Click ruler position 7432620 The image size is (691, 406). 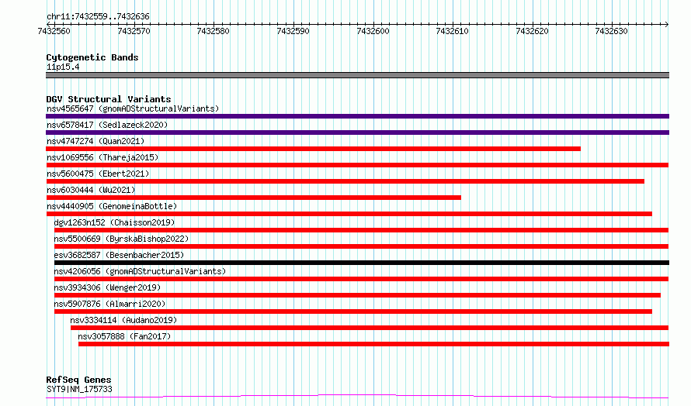click(x=532, y=31)
